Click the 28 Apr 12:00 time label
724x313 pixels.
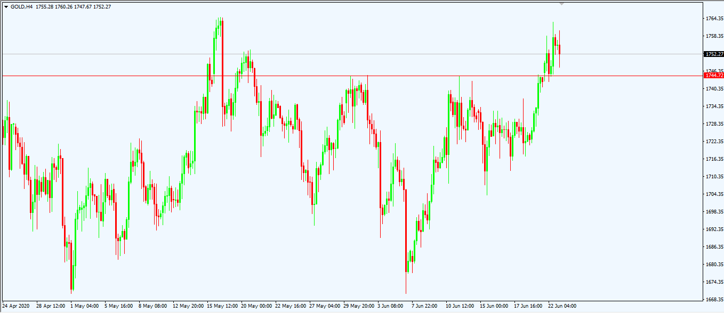tap(51, 307)
